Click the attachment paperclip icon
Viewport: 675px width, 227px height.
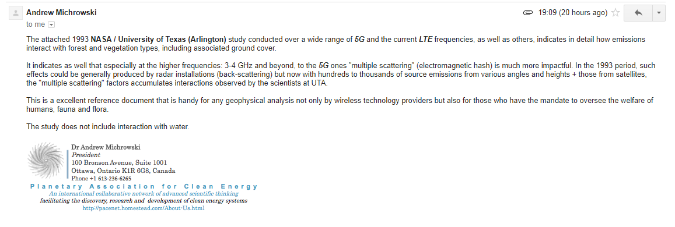click(528, 13)
